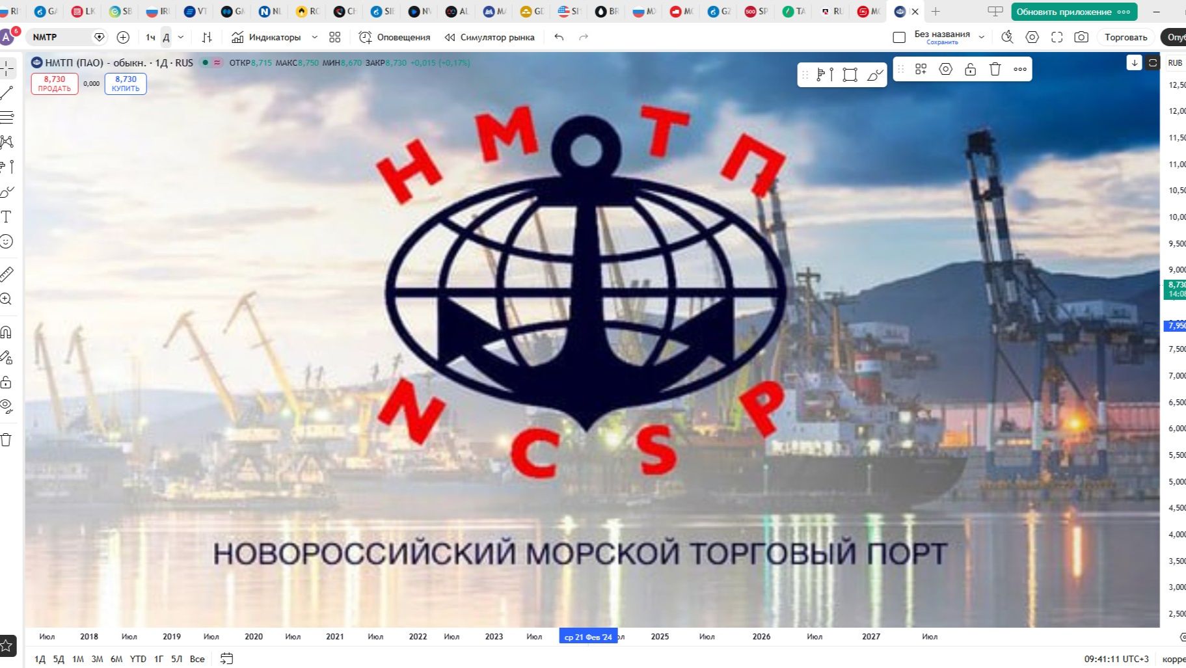Open the chart layout selector square
The image size is (1186, 668).
coord(899,37)
